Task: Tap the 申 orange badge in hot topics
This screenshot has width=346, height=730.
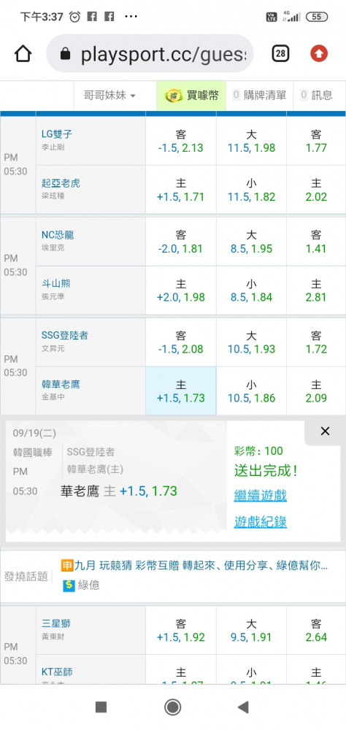Action: click(67, 566)
